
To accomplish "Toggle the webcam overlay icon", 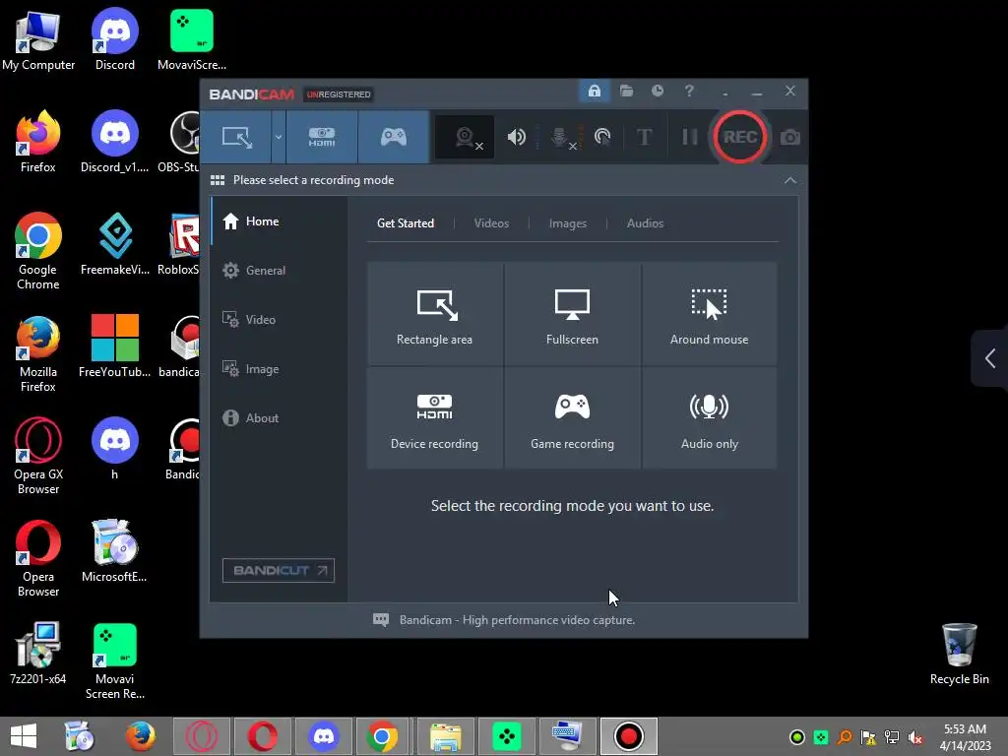I will click(465, 137).
